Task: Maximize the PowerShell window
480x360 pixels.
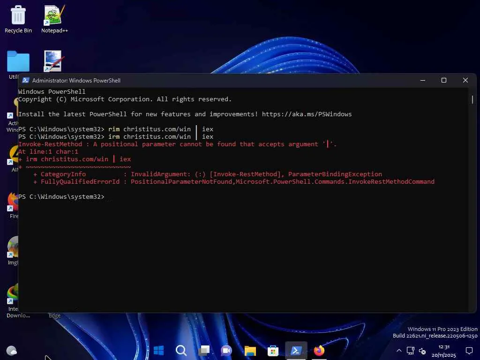Action: tap(444, 80)
